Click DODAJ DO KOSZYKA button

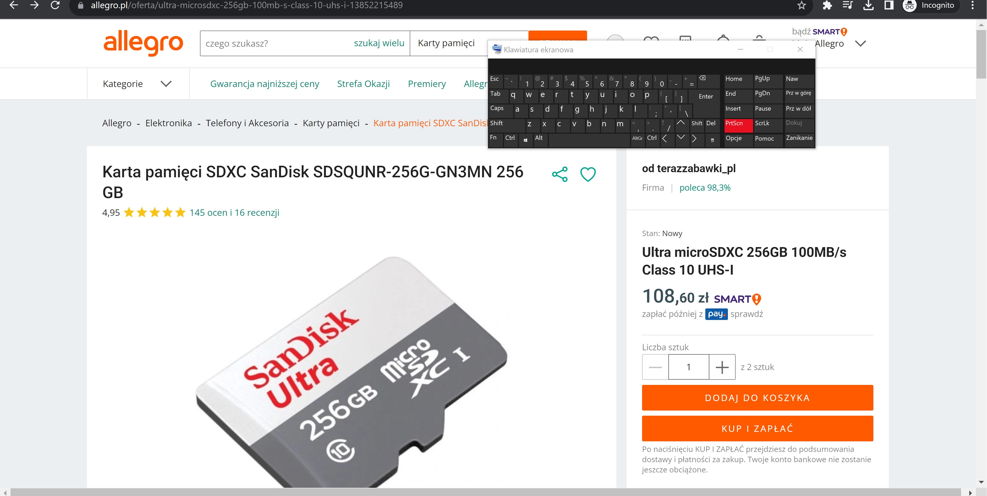point(757,398)
